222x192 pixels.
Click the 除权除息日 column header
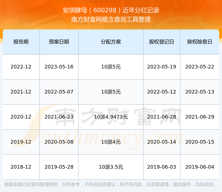pyautogui.click(x=200, y=42)
